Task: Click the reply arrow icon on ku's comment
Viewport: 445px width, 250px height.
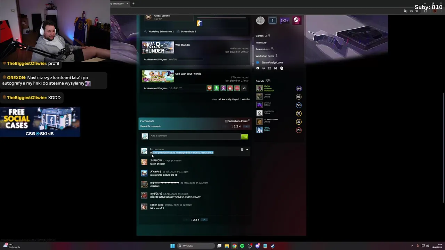Action: click(247, 149)
